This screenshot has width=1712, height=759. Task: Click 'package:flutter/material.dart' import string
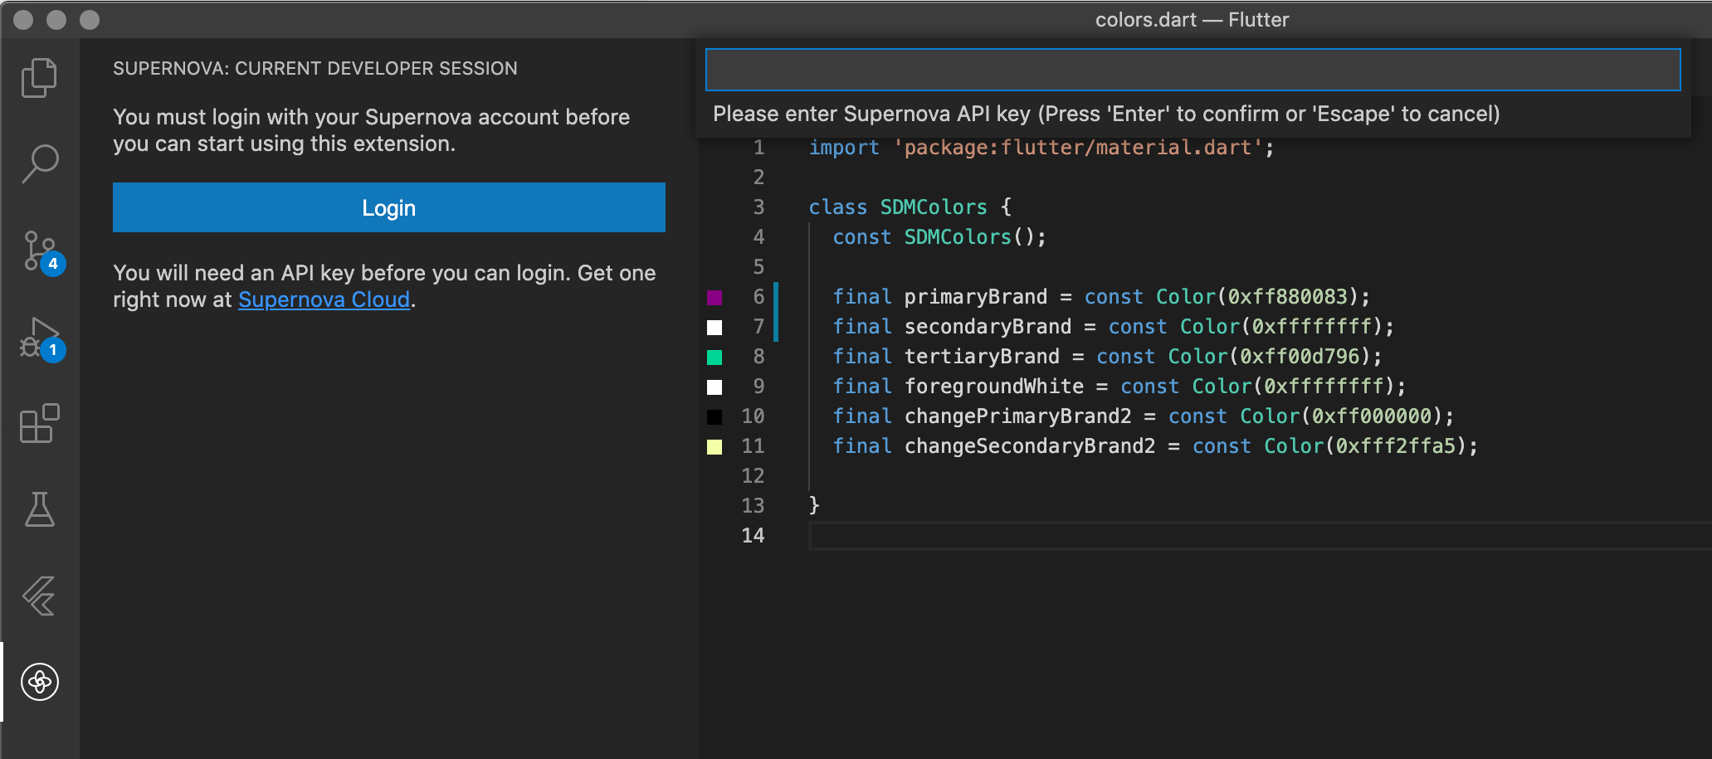pyautogui.click(x=1078, y=148)
